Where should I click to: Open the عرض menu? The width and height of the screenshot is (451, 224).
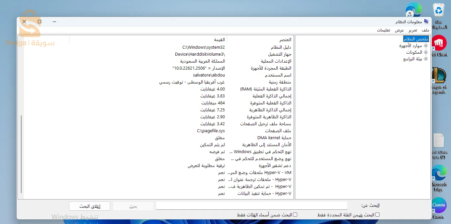(399, 30)
